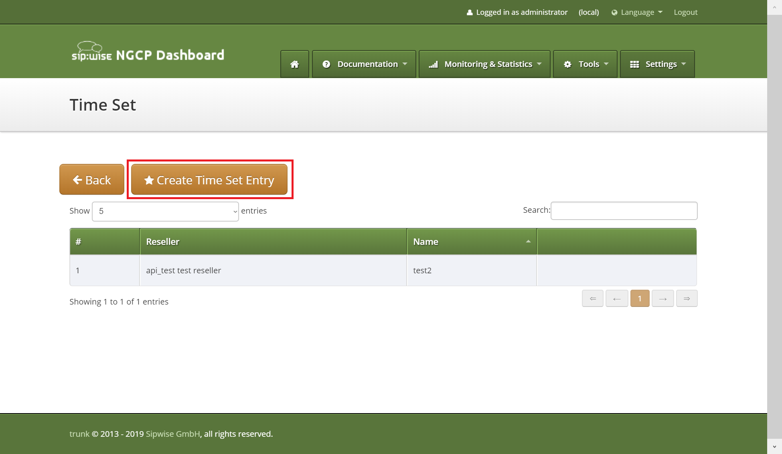
Task: Open the Documentation menu
Action: [364, 64]
